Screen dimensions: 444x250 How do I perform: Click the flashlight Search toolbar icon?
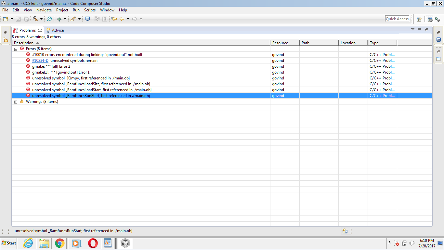tap(73, 19)
